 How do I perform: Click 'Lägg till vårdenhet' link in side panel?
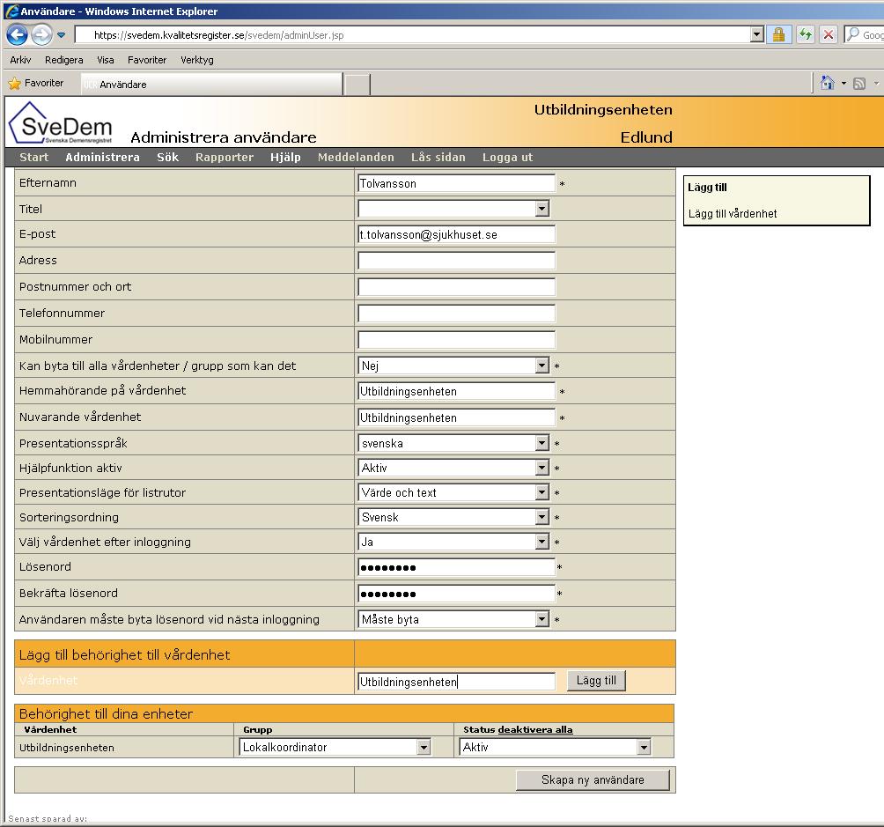tap(733, 214)
